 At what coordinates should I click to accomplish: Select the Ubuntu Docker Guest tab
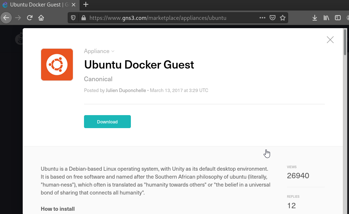(40, 5)
